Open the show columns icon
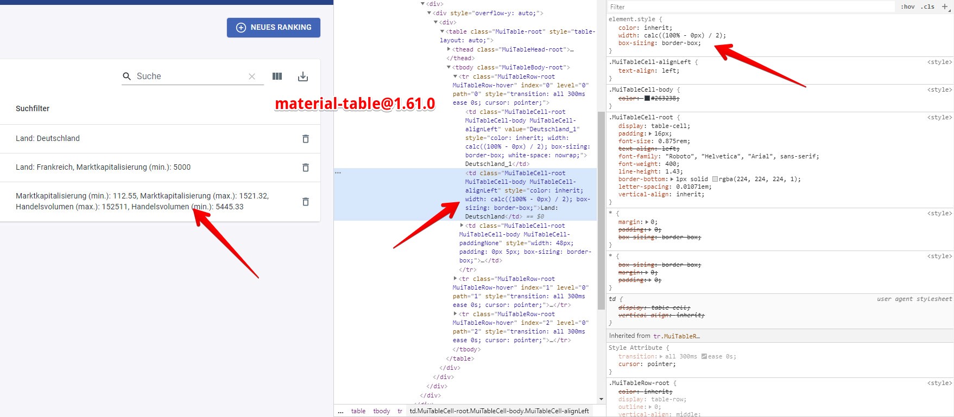Image resolution: width=954 pixels, height=417 pixels. click(x=277, y=76)
